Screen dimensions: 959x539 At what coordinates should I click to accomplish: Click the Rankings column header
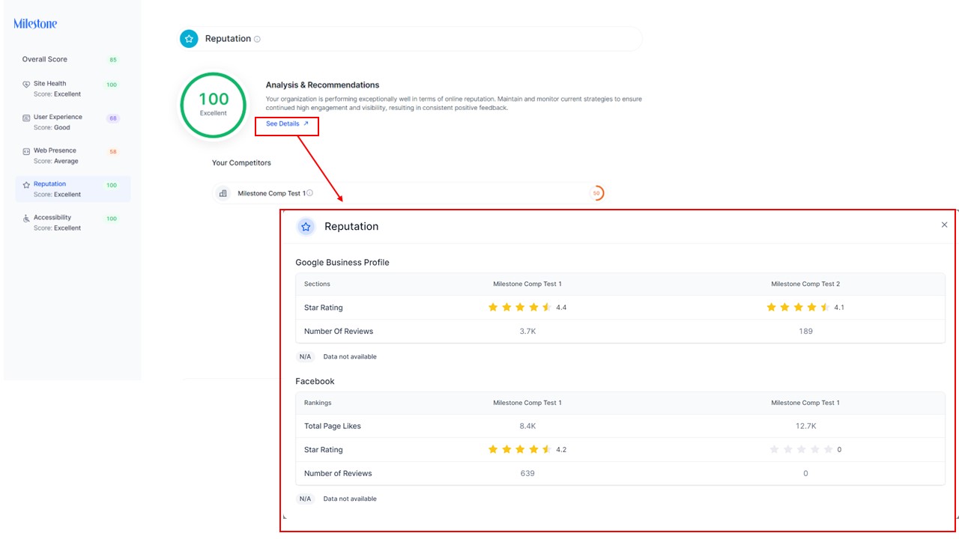click(x=318, y=403)
